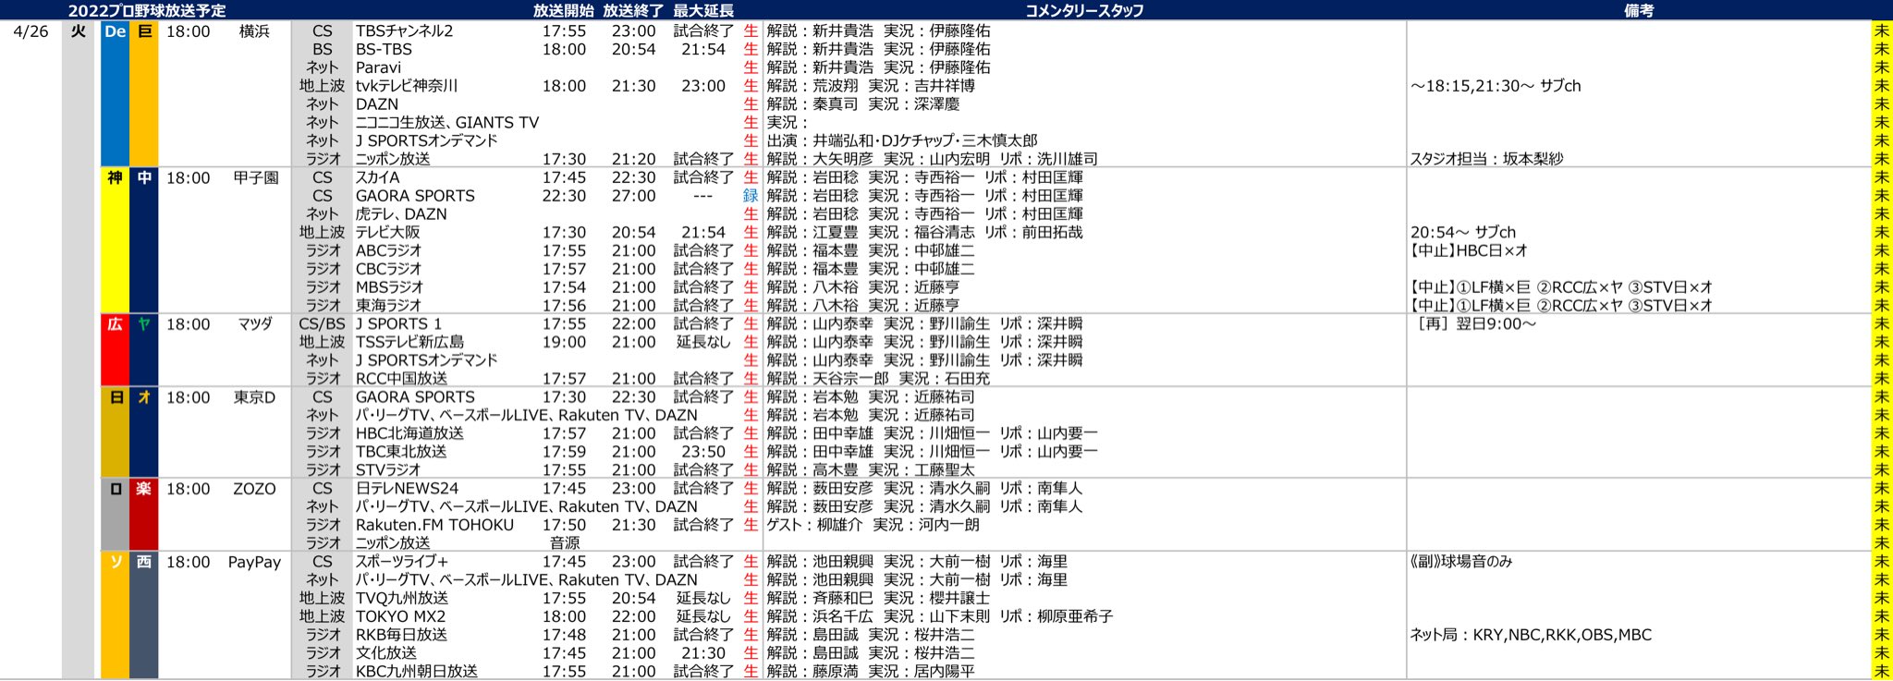Click the TBC東北放送 cell
The height and width of the screenshot is (681, 1893).
point(401,452)
